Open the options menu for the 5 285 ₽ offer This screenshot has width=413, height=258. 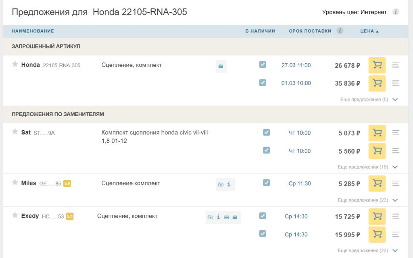396,183
